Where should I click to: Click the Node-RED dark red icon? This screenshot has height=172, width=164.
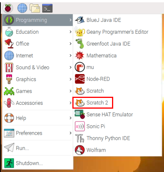(x=80, y=79)
